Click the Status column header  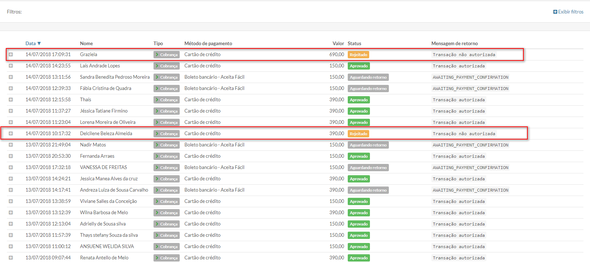[354, 43]
